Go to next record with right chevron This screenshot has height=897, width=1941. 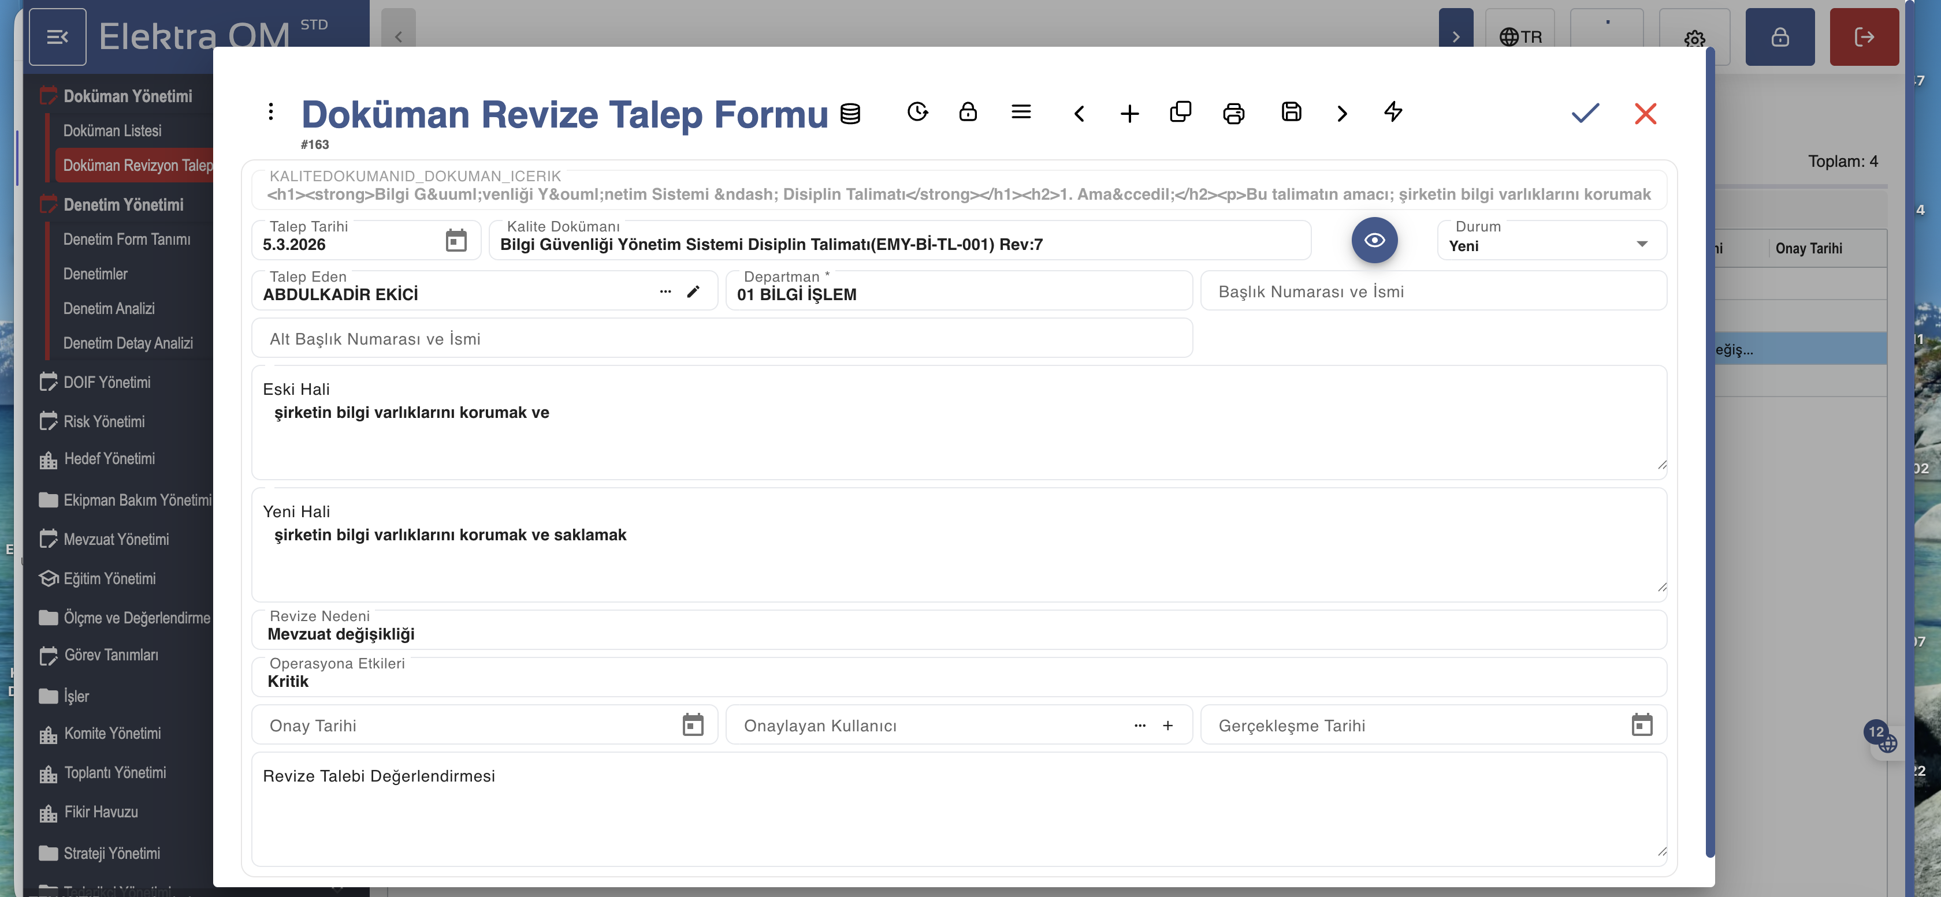coord(1341,114)
